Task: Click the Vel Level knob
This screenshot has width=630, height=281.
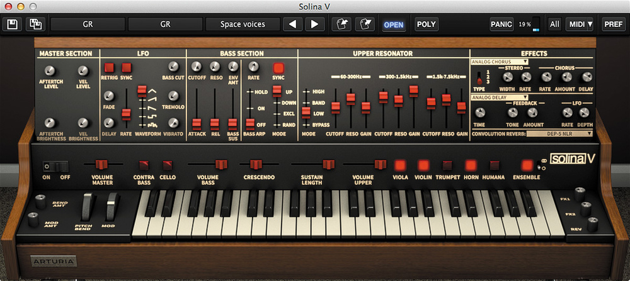Action: point(83,71)
